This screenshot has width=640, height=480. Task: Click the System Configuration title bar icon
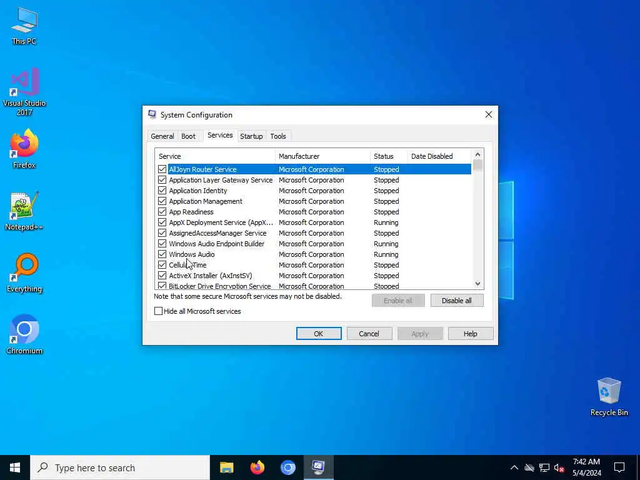[x=152, y=115]
